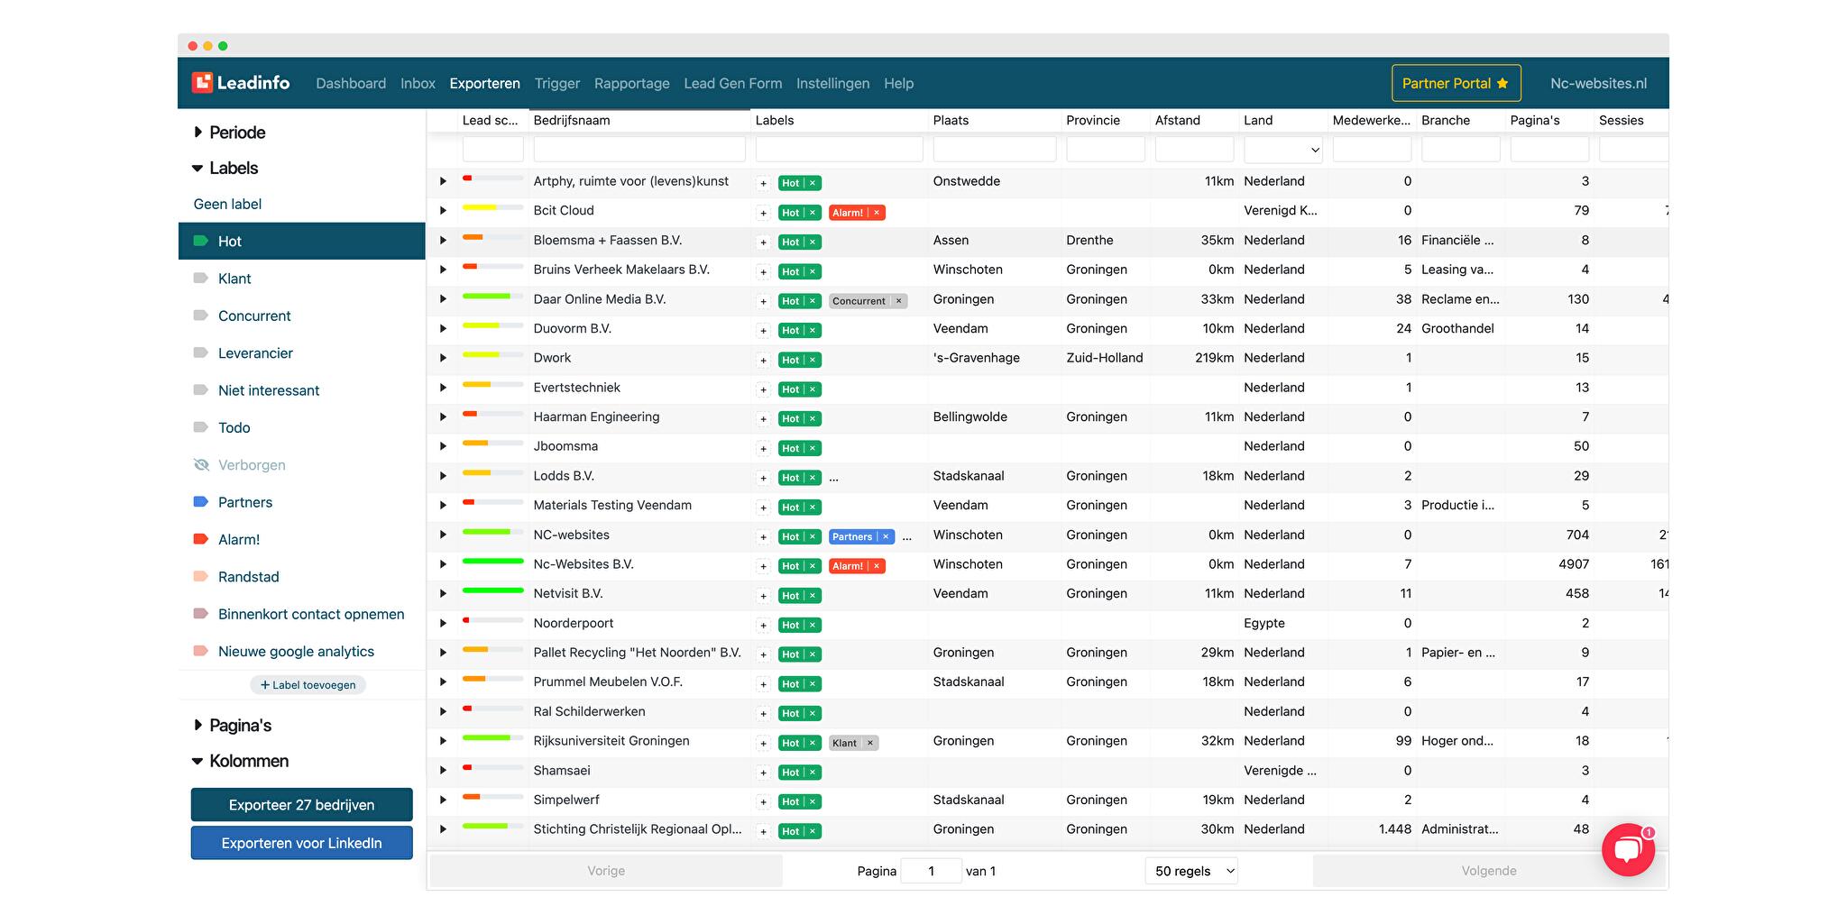
Task: Select the Geen label filter
Action: tap(227, 204)
